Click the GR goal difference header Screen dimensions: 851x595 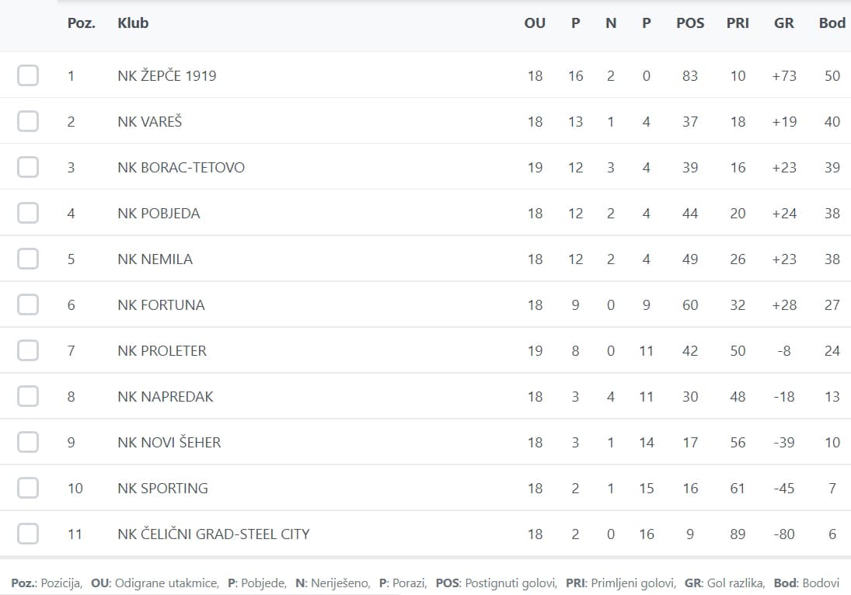tap(783, 23)
